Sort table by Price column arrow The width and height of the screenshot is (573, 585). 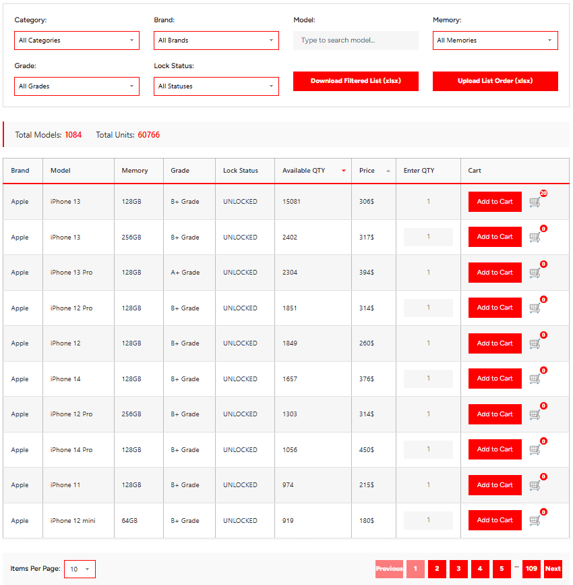coord(388,171)
